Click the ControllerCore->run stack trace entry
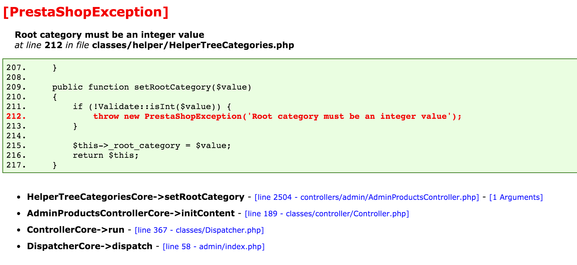577x265 pixels. (x=76, y=230)
